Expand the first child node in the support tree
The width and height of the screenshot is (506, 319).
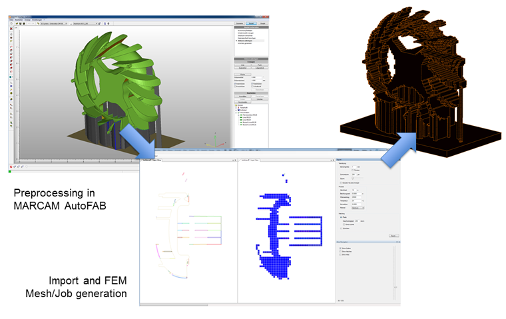[x=236, y=107]
